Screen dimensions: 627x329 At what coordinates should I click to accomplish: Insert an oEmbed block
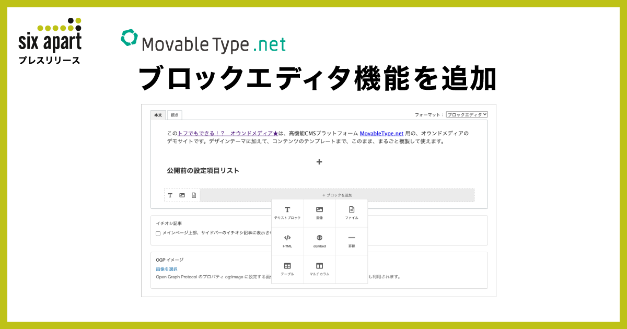(319, 241)
